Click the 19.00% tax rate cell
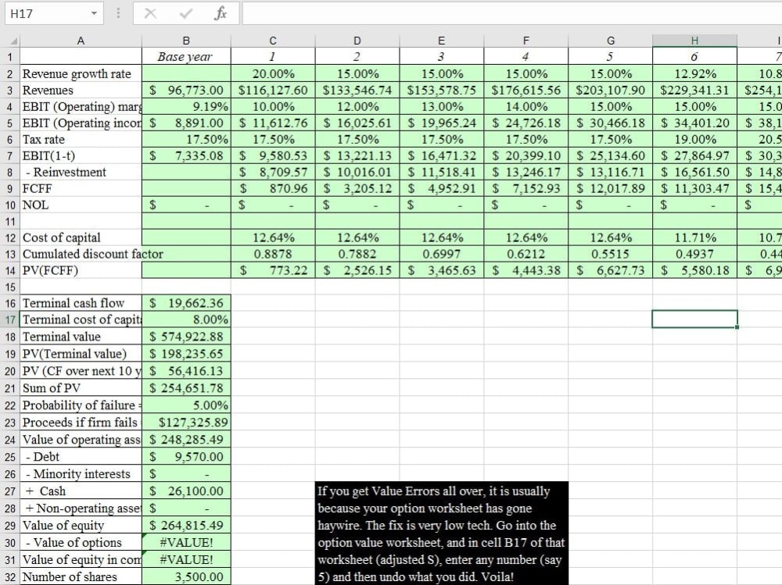Viewport: 782px width, 585px height. click(694, 139)
